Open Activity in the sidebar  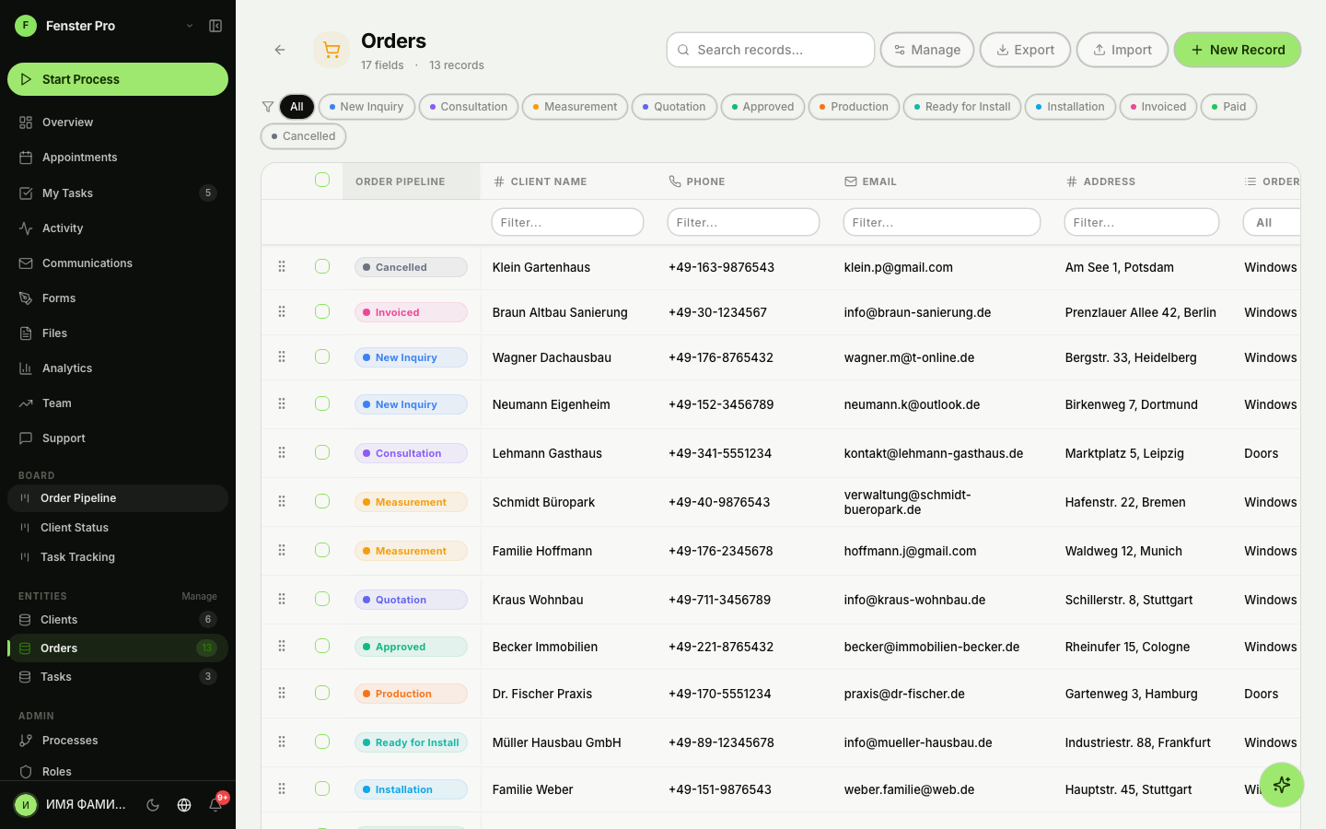click(x=118, y=228)
